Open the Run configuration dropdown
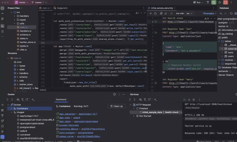237x142 pixels. click(198, 3)
